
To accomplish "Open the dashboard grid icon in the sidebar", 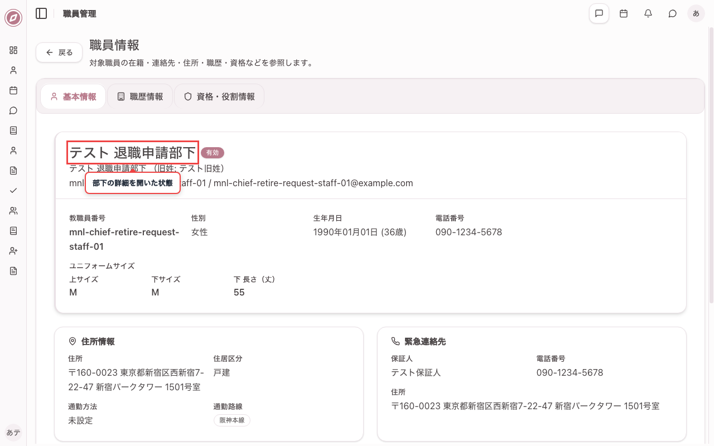I will [x=13, y=50].
